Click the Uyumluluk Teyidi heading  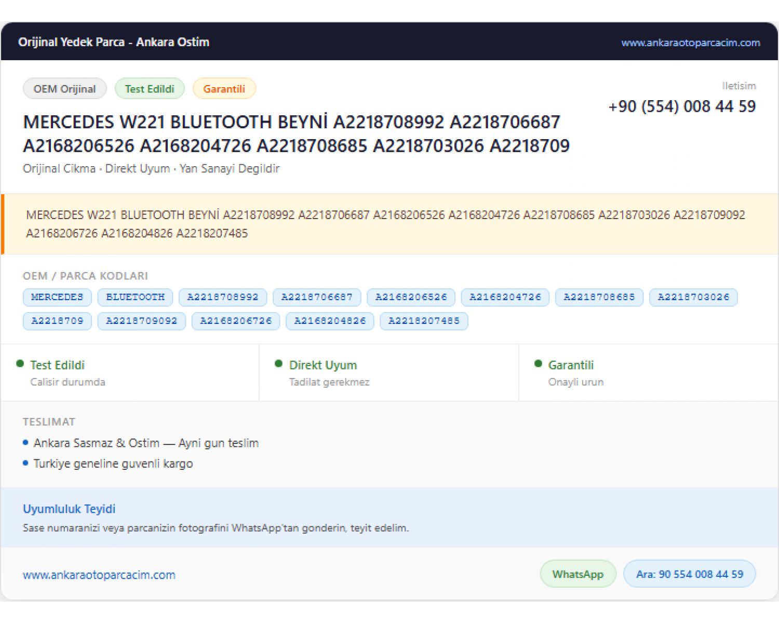pos(69,509)
